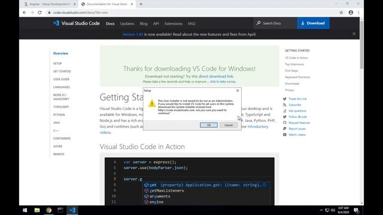Click OK in the Setup dialog

pyautogui.click(x=209, y=125)
